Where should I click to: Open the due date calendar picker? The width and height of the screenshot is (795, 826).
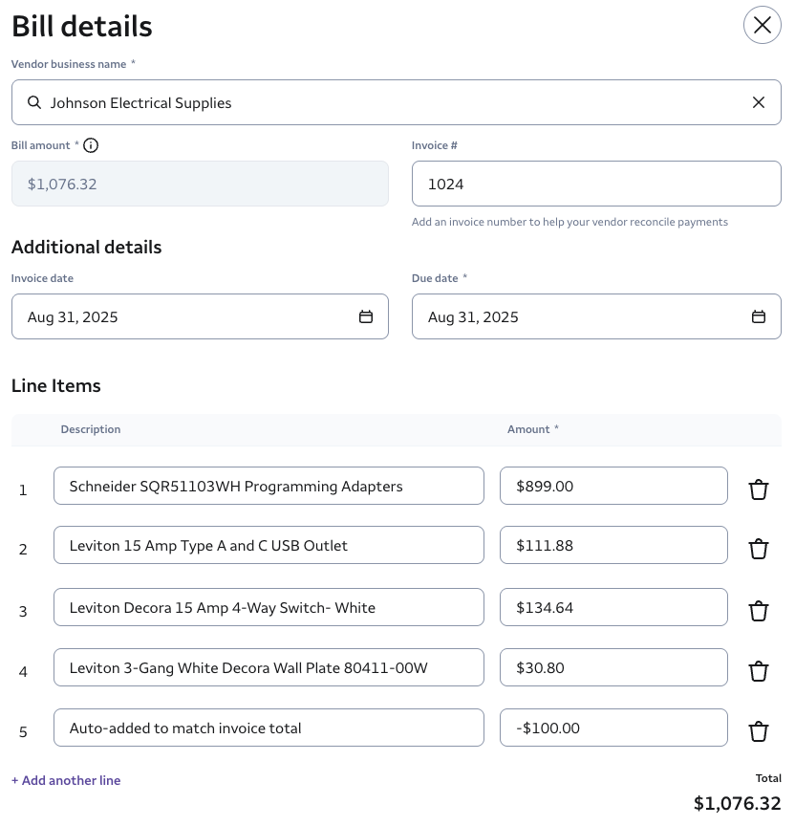pos(758,316)
